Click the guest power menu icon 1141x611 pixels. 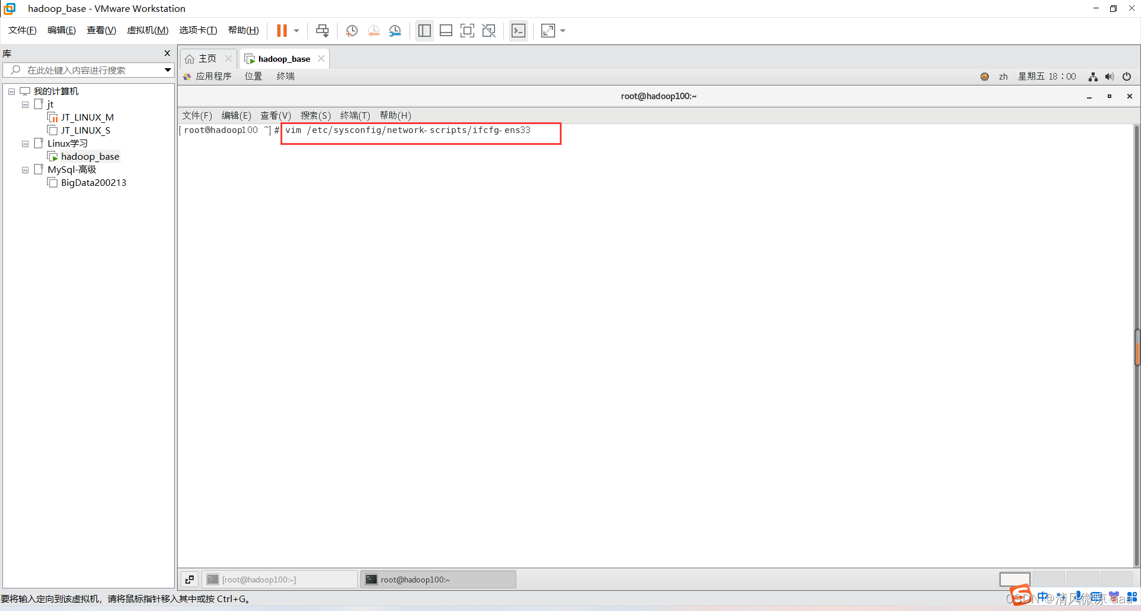[x=1127, y=77]
